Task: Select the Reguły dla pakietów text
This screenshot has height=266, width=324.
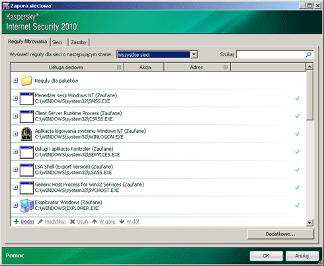Action: click(56, 81)
